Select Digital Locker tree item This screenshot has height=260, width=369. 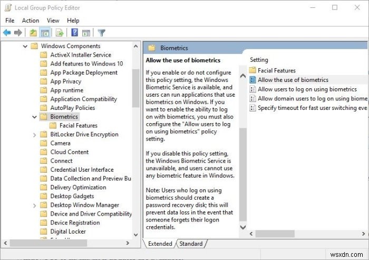[x=68, y=231]
